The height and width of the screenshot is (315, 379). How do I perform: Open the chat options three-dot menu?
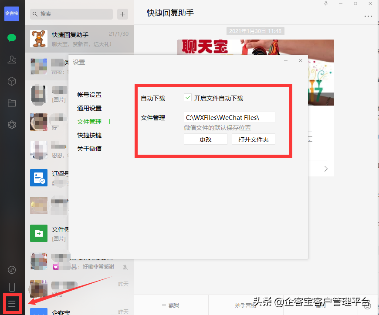(368, 17)
